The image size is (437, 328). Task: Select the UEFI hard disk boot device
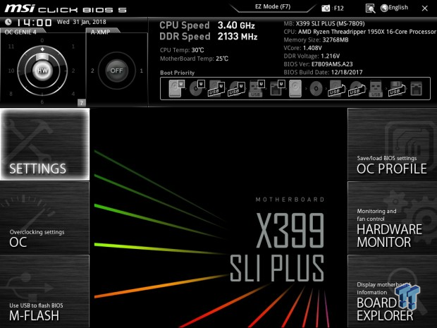[x=177, y=88]
